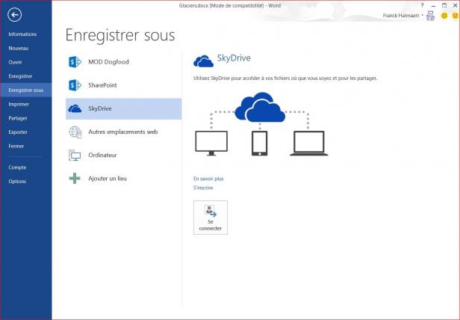Click the Autres emplacements web globe icon
Viewport: 460px width, 320px height.
pyautogui.click(x=75, y=132)
